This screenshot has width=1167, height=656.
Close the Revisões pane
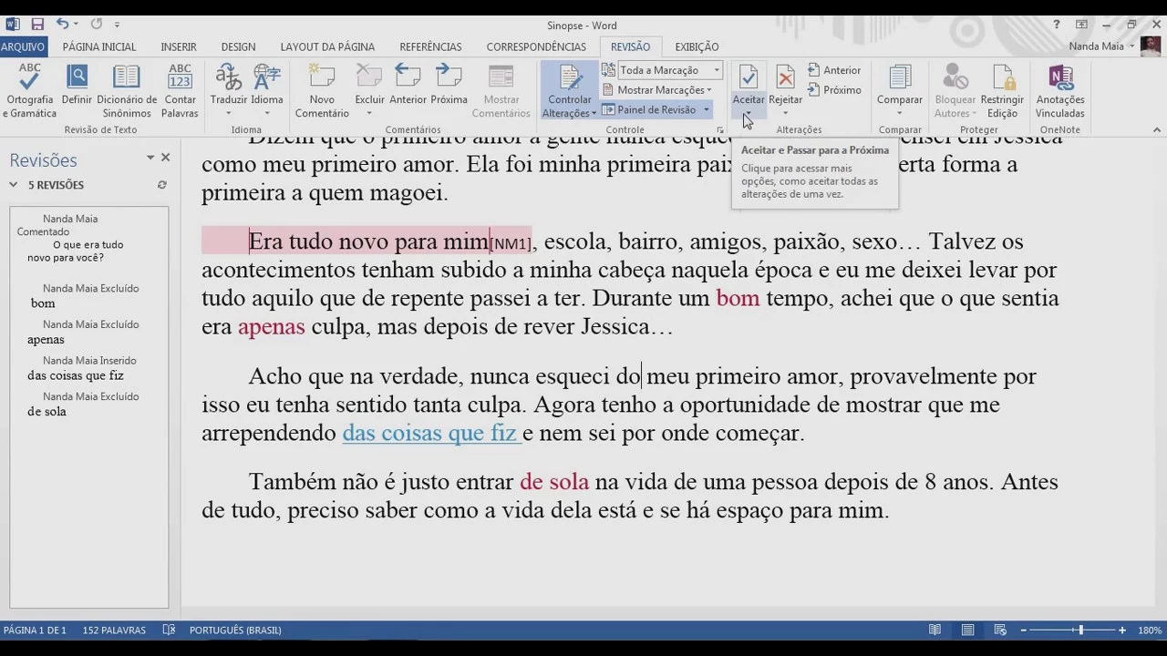165,158
